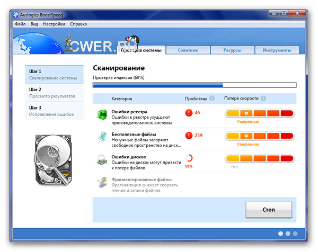
Task: Switch to the Ресурсы tab
Action: [x=233, y=50]
